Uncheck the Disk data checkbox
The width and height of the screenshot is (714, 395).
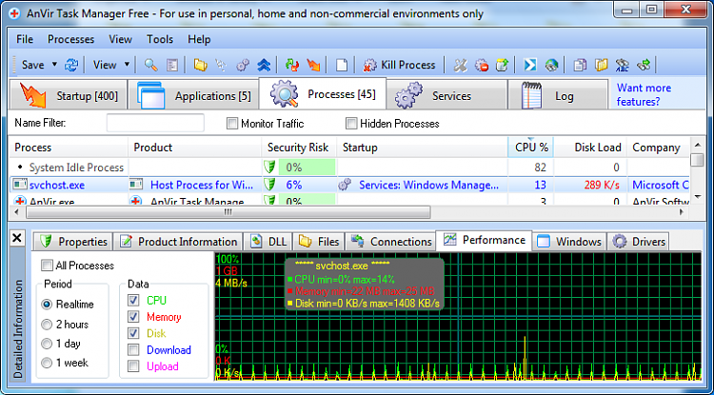(x=133, y=333)
